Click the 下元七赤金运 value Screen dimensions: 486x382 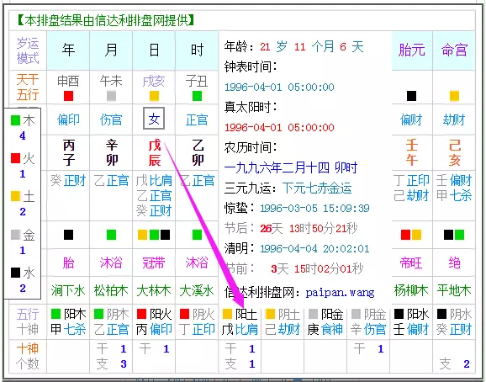pos(317,188)
